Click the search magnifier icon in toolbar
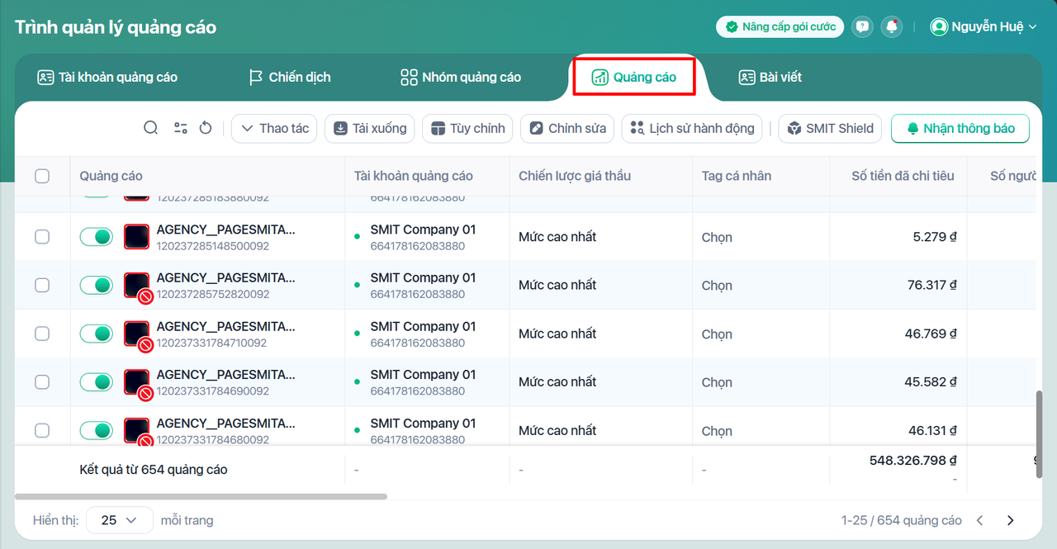The image size is (1057, 549). (x=150, y=128)
